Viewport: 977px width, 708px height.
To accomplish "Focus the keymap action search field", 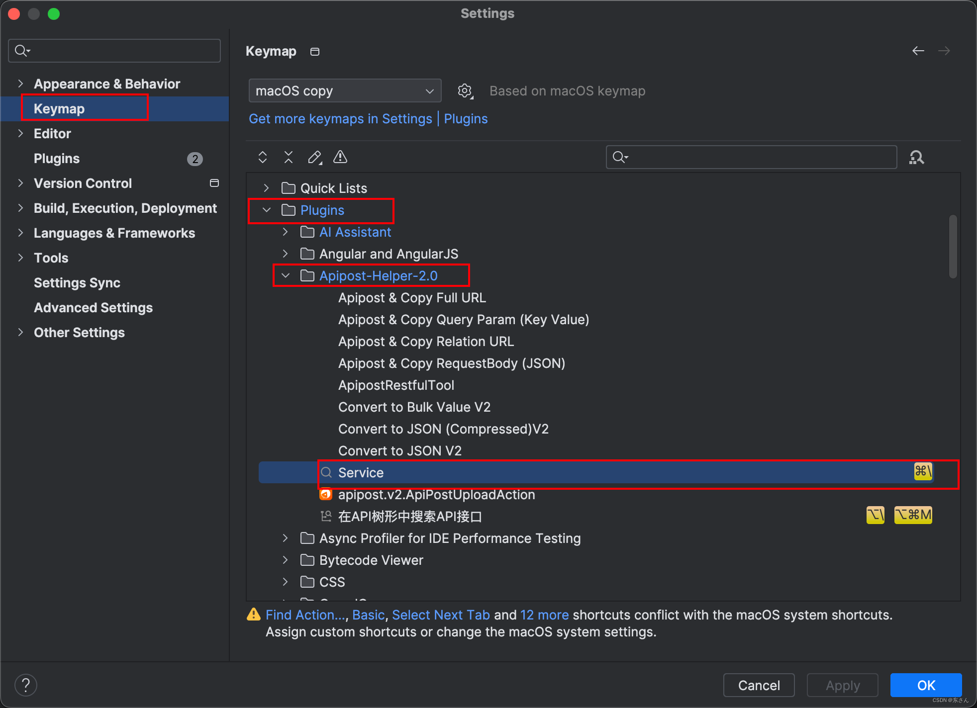I will coord(751,157).
